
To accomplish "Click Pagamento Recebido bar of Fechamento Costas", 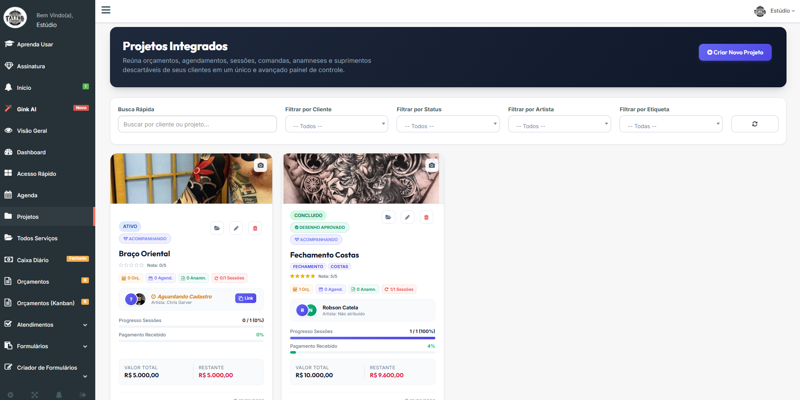I will tap(362, 352).
